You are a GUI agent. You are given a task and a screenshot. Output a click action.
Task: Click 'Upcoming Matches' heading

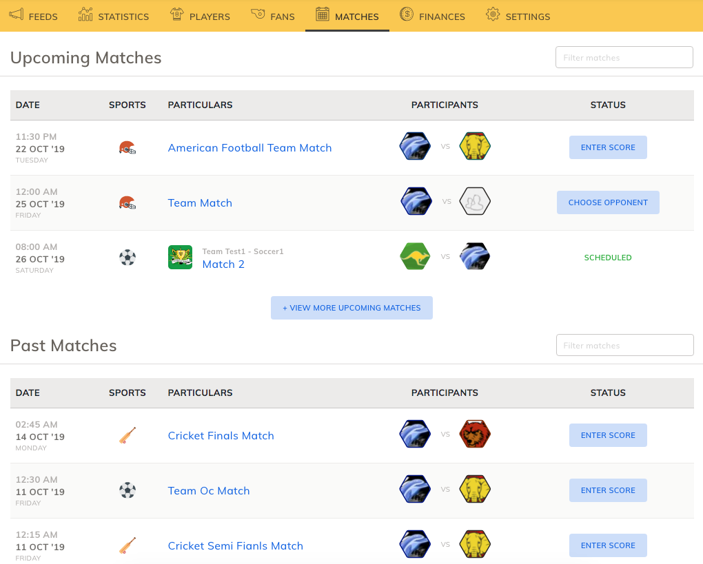coord(85,58)
